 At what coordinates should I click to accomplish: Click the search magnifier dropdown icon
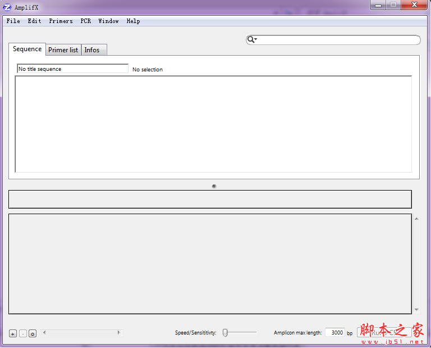pyautogui.click(x=252, y=40)
